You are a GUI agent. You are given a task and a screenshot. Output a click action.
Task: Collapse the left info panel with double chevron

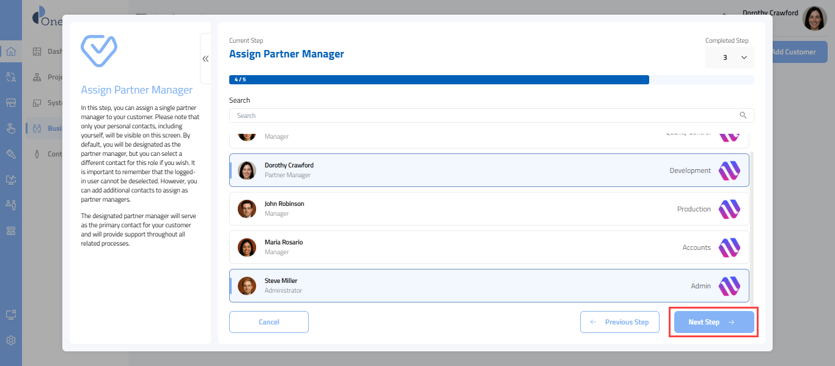(205, 59)
